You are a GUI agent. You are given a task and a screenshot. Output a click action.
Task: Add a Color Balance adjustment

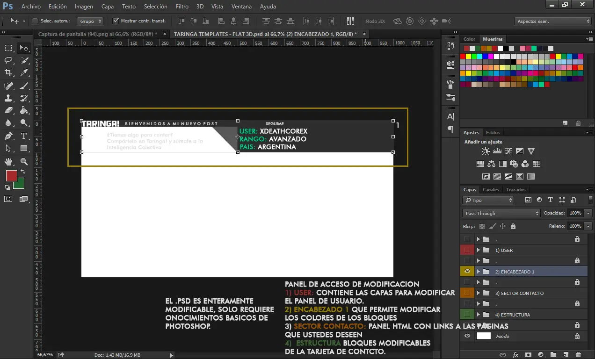[x=491, y=164]
